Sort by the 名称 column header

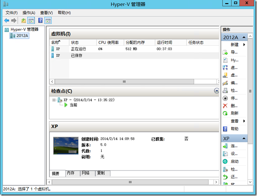click(59, 42)
